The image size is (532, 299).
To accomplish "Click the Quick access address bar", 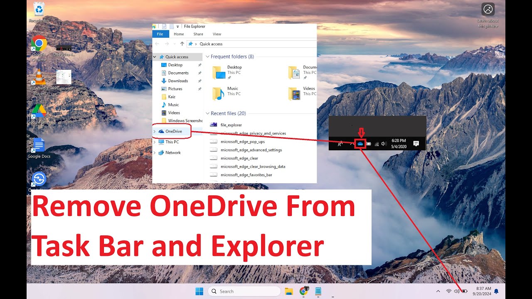I will (x=252, y=44).
